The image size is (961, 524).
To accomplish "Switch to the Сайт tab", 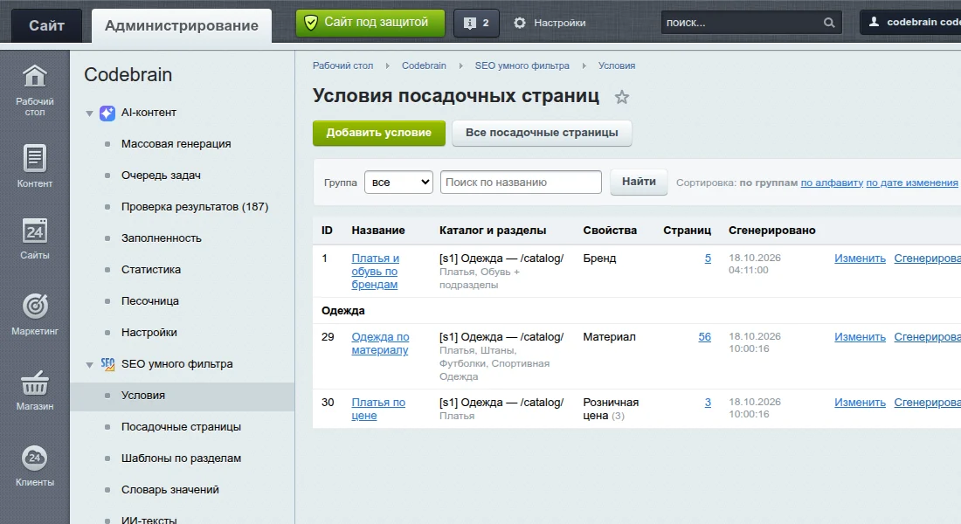I will click(x=46, y=25).
